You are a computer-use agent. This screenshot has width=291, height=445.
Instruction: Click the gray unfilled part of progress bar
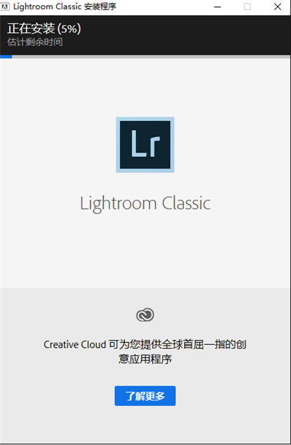pyautogui.click(x=151, y=57)
